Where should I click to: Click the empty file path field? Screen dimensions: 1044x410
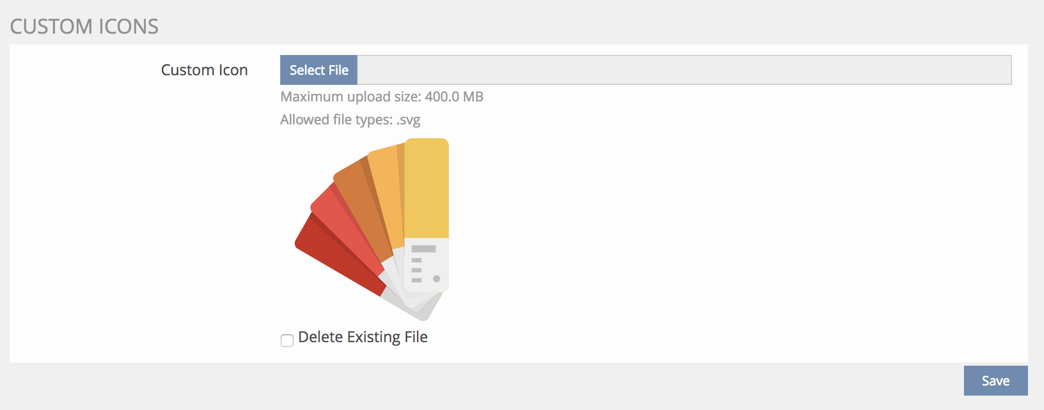tap(684, 70)
